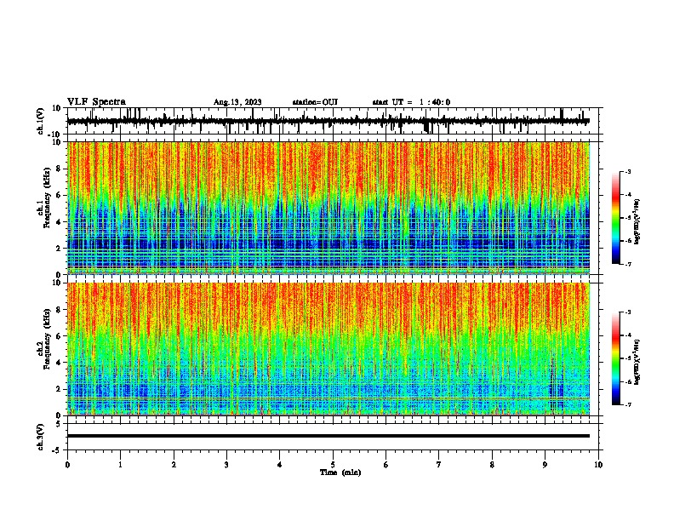
Task: Click the 'ch.1 Frequency (kHz)' axis label
Action: coord(44,198)
